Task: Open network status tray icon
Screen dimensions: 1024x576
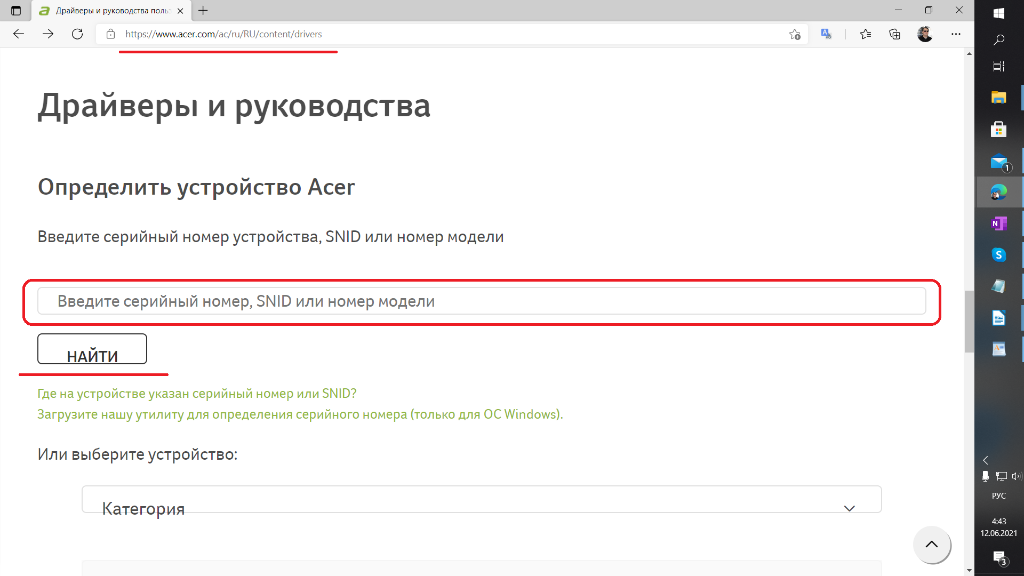Action: pos(1001,476)
